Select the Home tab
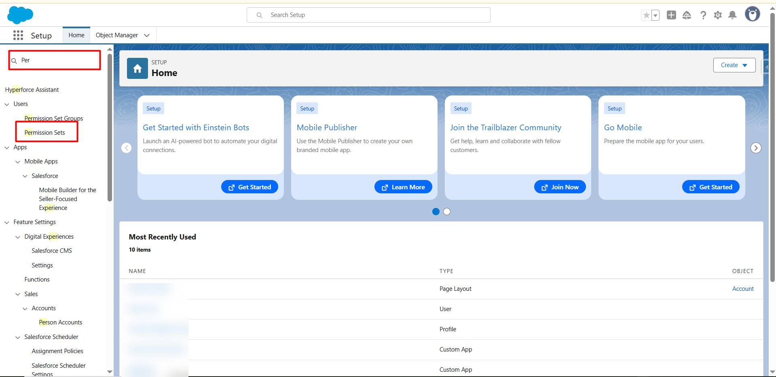The image size is (776, 377). (x=76, y=35)
